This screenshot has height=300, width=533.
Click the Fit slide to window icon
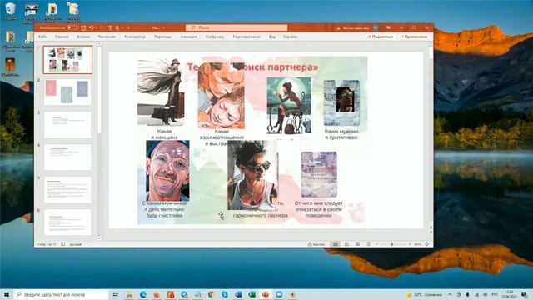(427, 244)
